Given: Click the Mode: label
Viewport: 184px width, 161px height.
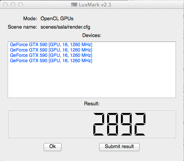Looking at the screenshot, I should pyautogui.click(x=30, y=19).
